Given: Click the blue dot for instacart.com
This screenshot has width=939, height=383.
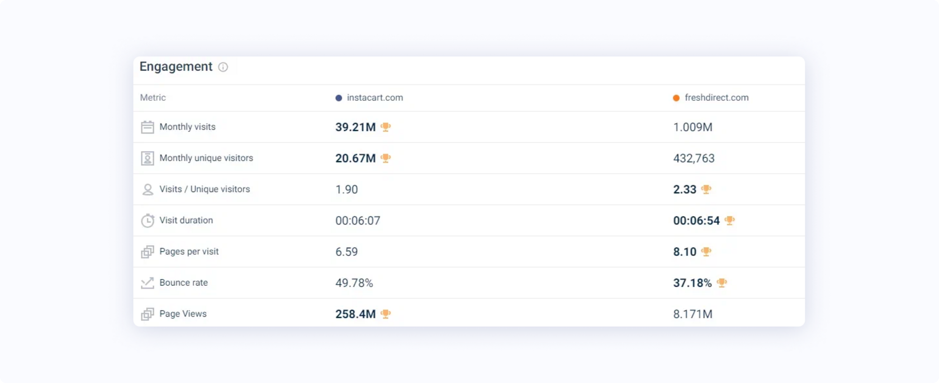Looking at the screenshot, I should [339, 98].
